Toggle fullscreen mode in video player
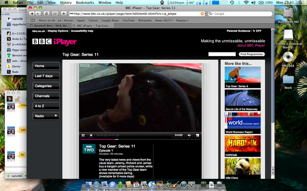The width and height of the screenshot is (307, 191). (x=197, y=135)
